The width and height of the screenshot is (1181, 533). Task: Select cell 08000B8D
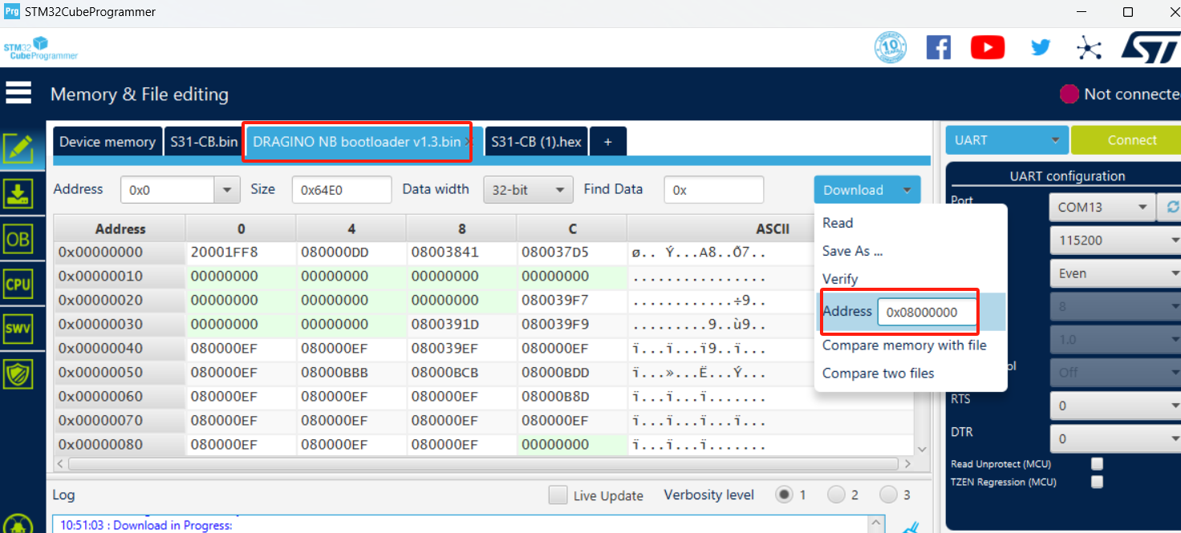click(572, 397)
